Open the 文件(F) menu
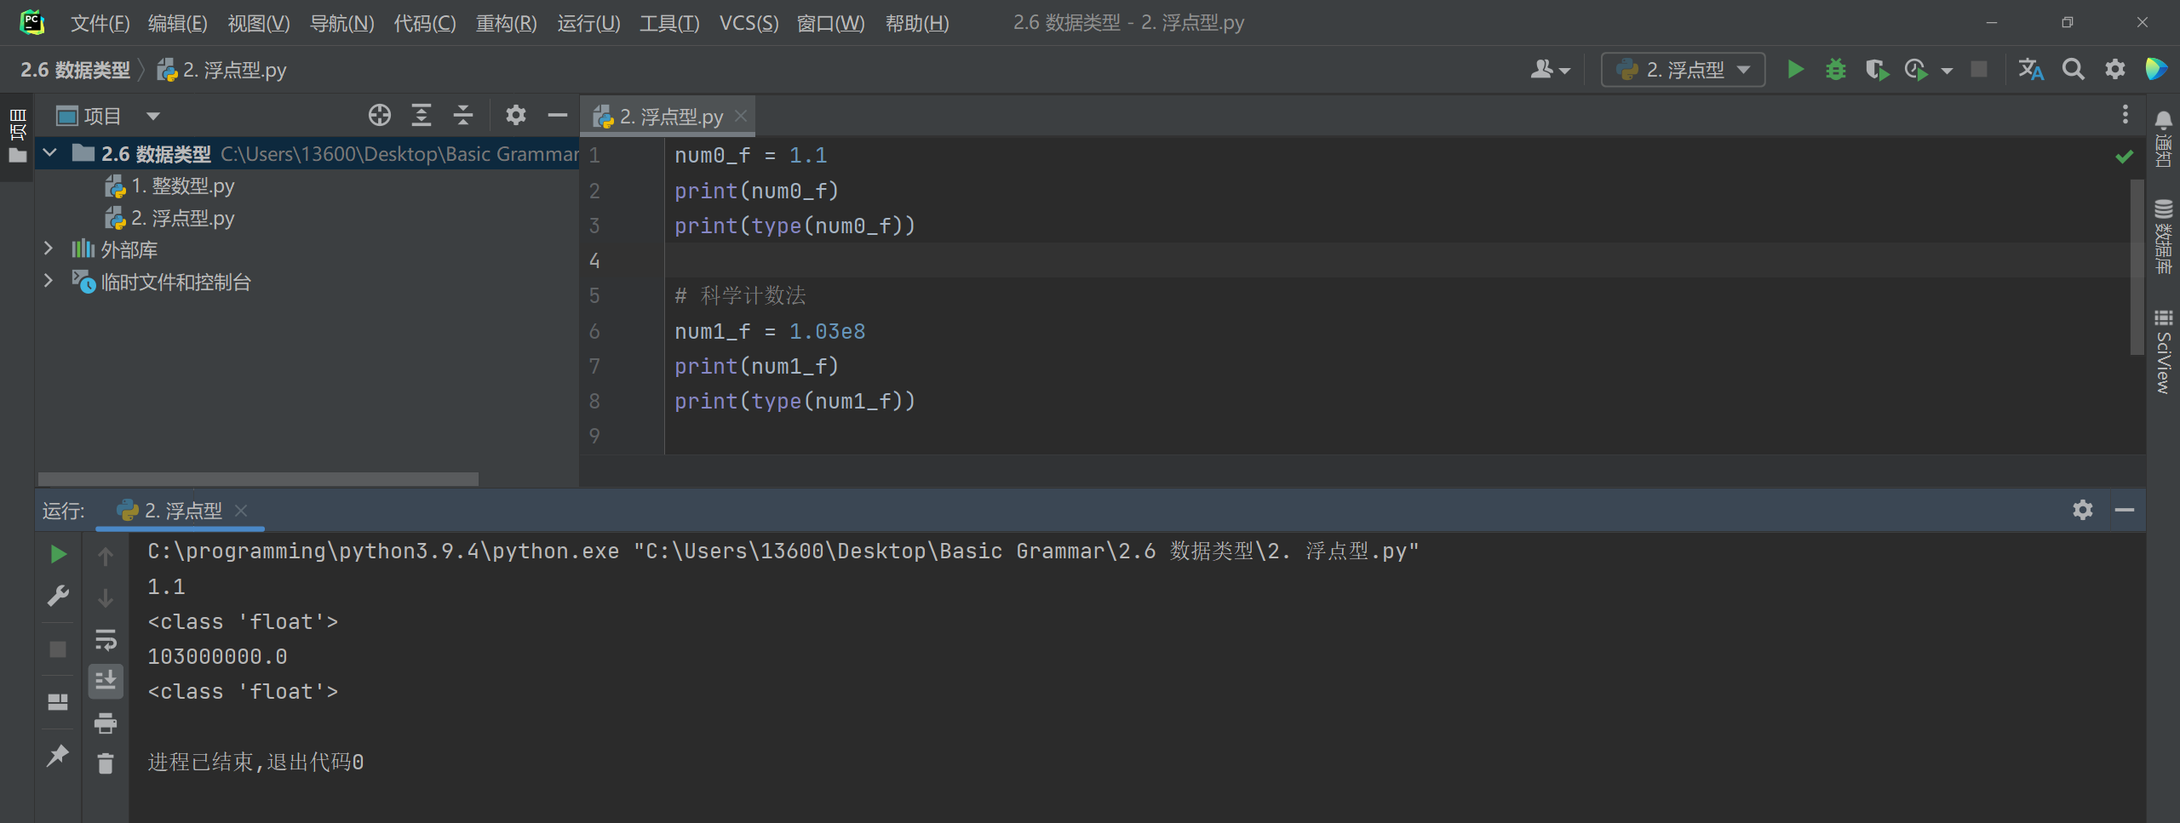 (x=100, y=23)
